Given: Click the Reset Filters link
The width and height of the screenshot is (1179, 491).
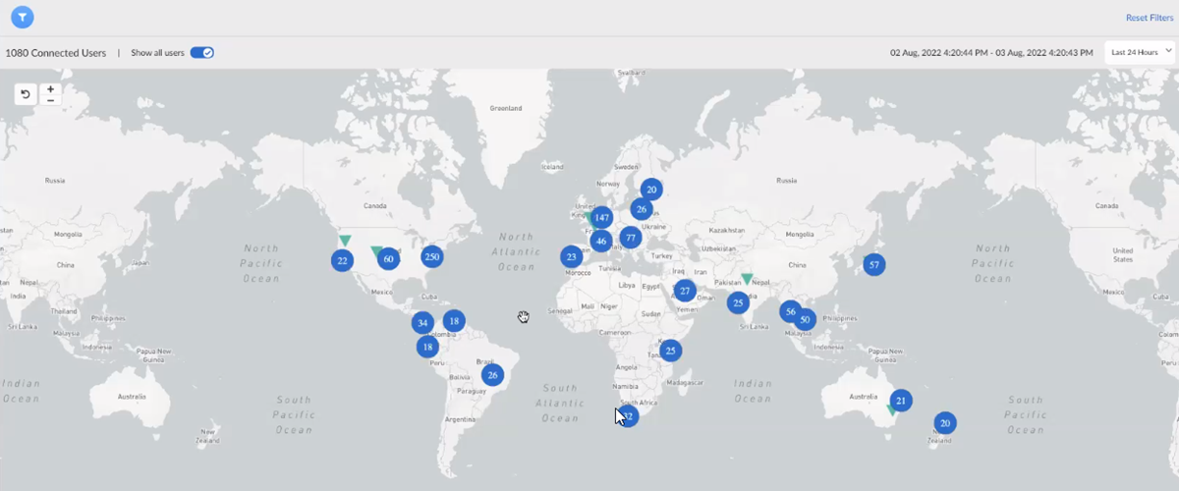Looking at the screenshot, I should 1151,18.
